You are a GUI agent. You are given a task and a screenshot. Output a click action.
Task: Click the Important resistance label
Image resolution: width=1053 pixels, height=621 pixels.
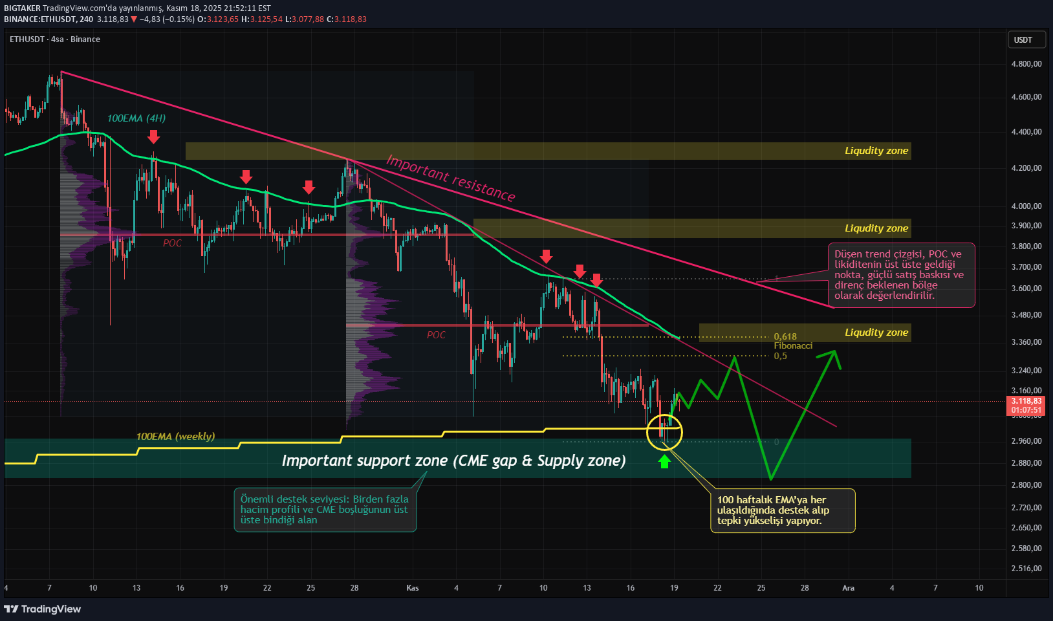pyautogui.click(x=451, y=178)
